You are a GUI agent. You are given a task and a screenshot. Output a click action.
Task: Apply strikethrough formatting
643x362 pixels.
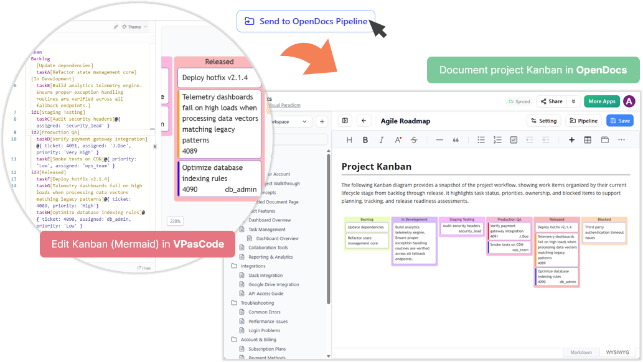414,140
